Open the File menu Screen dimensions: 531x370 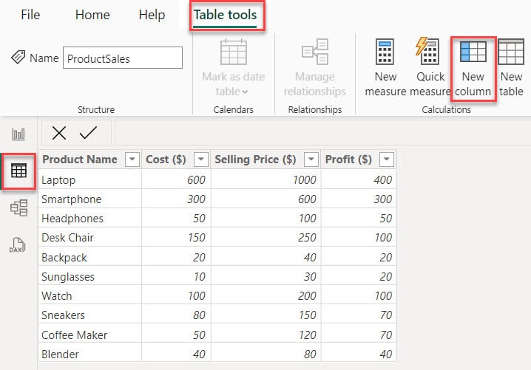point(30,15)
